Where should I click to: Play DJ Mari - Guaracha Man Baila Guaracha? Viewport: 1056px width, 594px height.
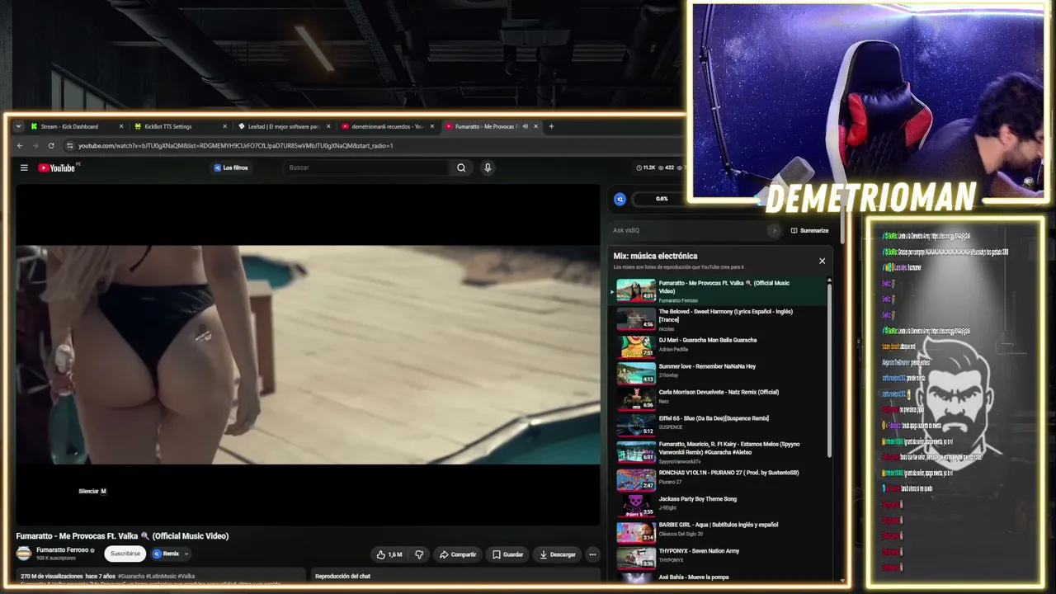pyautogui.click(x=718, y=345)
